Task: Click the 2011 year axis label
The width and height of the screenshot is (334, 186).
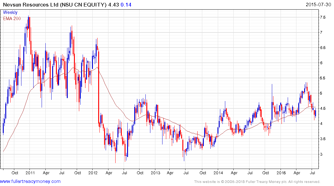Action: (30, 173)
